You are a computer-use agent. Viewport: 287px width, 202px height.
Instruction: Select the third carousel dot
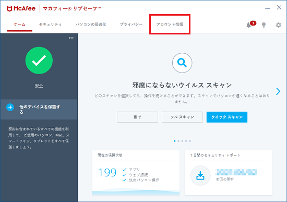pyautogui.click(x=182, y=141)
